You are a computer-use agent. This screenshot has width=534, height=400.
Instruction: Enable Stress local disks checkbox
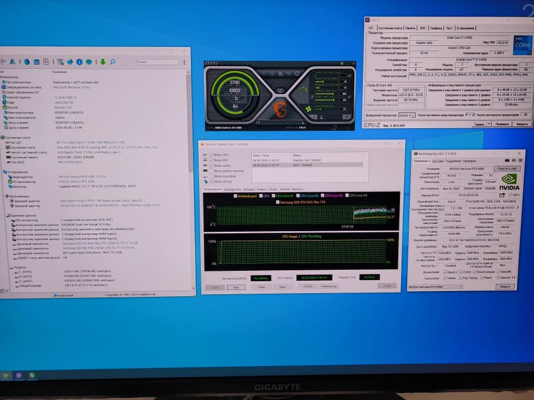pyautogui.click(x=211, y=176)
